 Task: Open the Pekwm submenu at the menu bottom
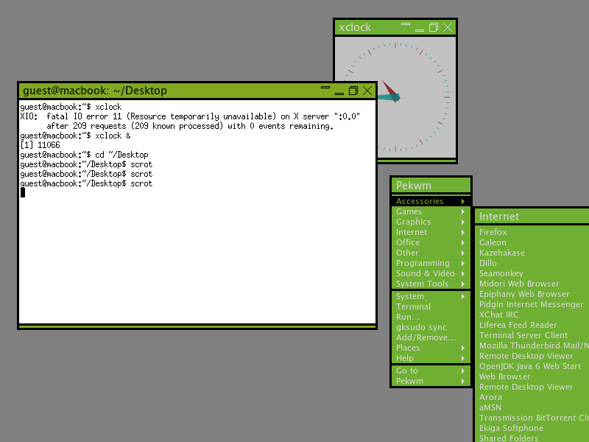click(x=431, y=381)
